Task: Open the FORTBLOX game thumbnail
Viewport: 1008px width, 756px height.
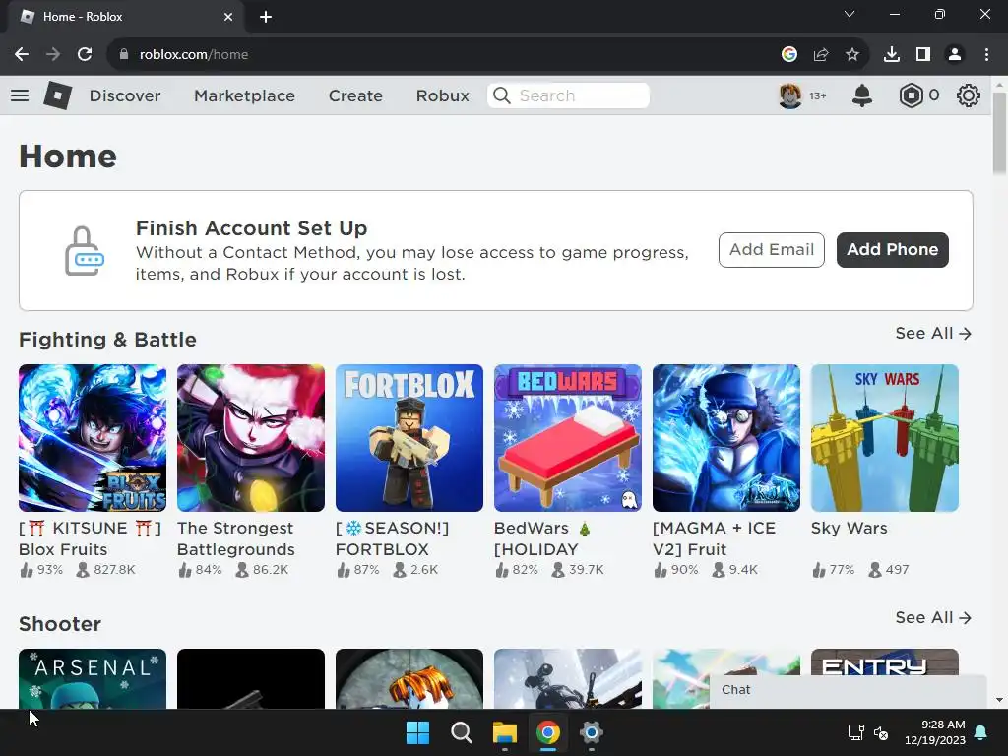Action: pyautogui.click(x=409, y=438)
